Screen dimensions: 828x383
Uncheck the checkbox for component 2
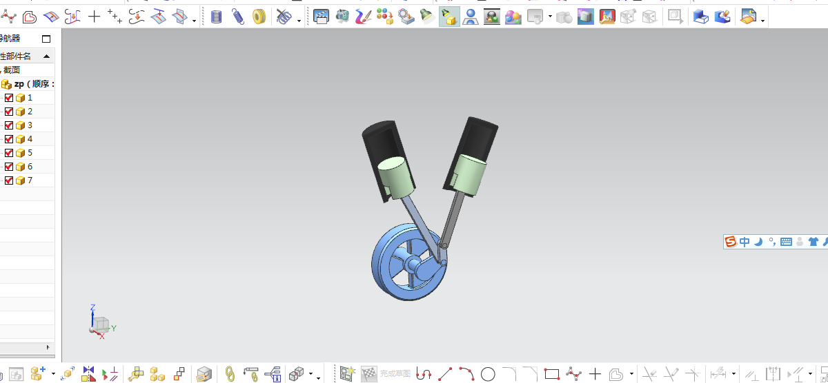9,112
